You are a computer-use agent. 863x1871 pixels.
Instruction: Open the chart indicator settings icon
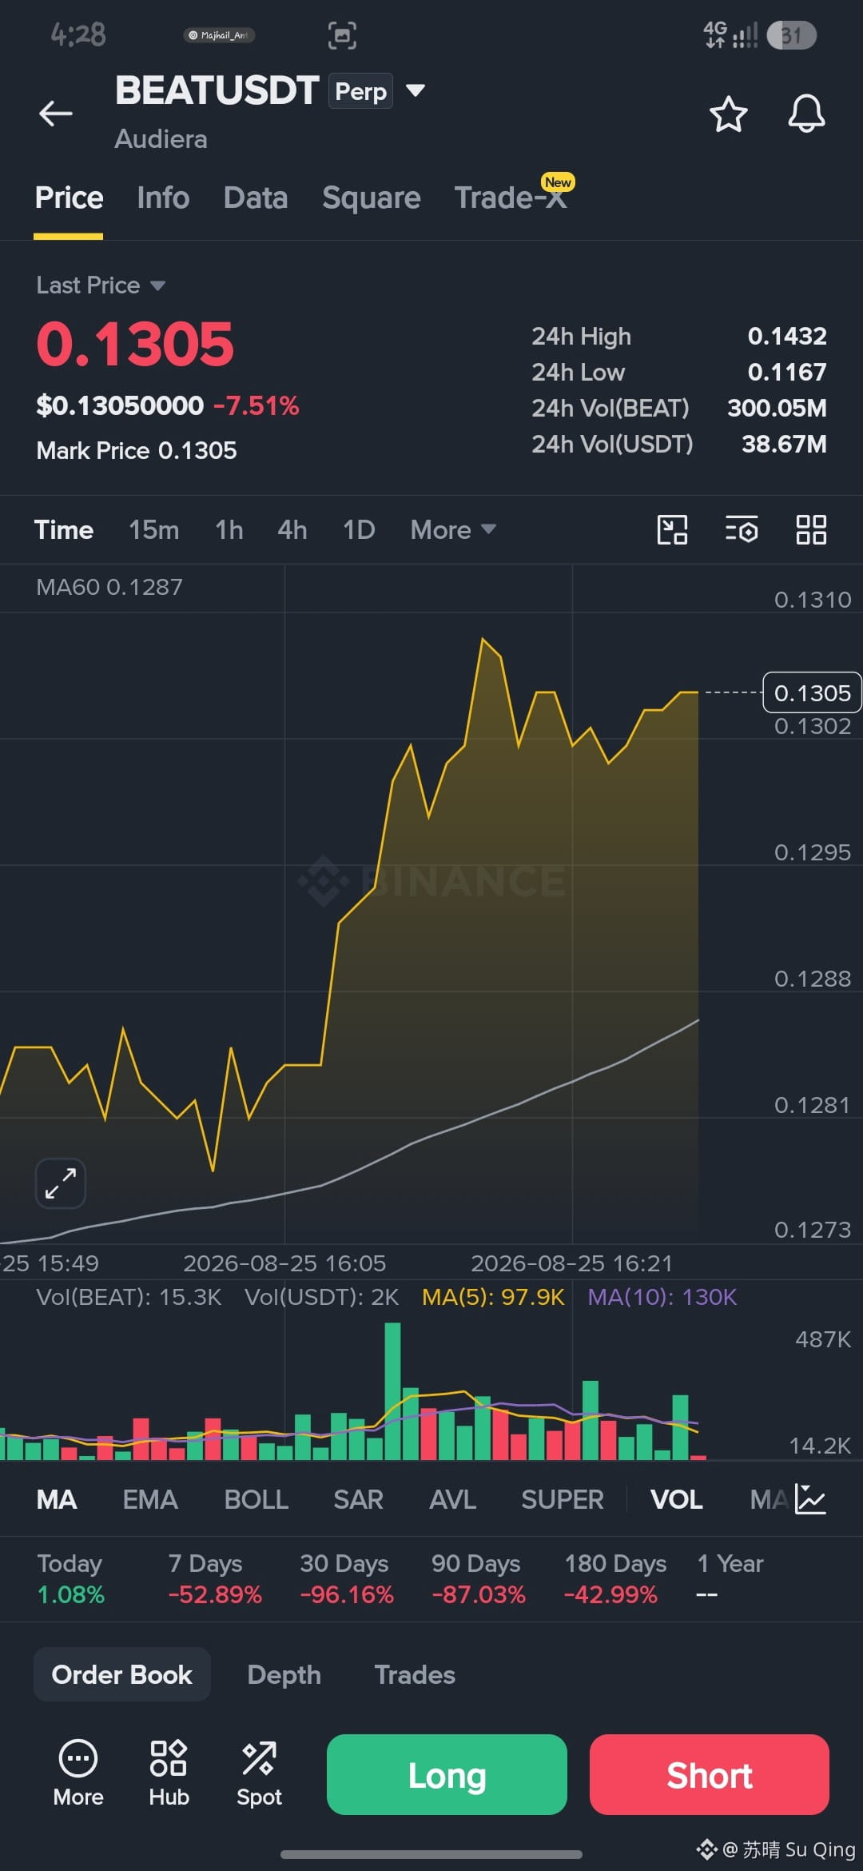pyautogui.click(x=742, y=529)
